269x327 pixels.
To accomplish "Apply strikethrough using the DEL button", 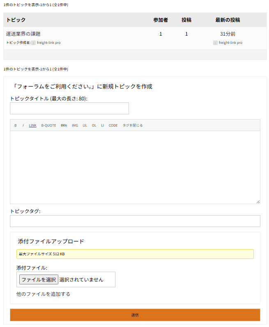I will pyautogui.click(x=64, y=125).
